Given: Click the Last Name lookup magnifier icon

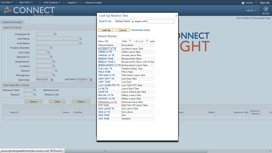Looking at the screenshot, I should click(80, 39).
